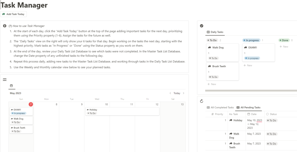Click the Add Task Today button
The width and height of the screenshot is (297, 152).
(x=13, y=14)
